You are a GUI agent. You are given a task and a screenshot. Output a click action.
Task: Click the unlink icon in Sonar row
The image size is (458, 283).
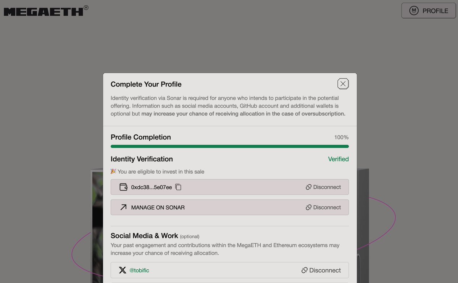308,208
